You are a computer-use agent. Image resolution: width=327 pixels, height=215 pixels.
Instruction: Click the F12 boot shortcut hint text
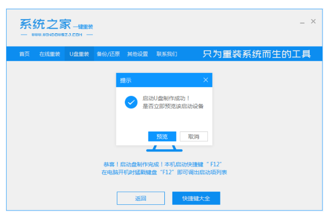164,168
